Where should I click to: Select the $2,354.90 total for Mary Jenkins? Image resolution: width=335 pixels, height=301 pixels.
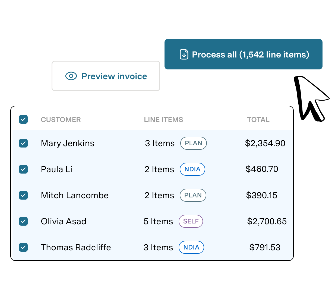265,143
